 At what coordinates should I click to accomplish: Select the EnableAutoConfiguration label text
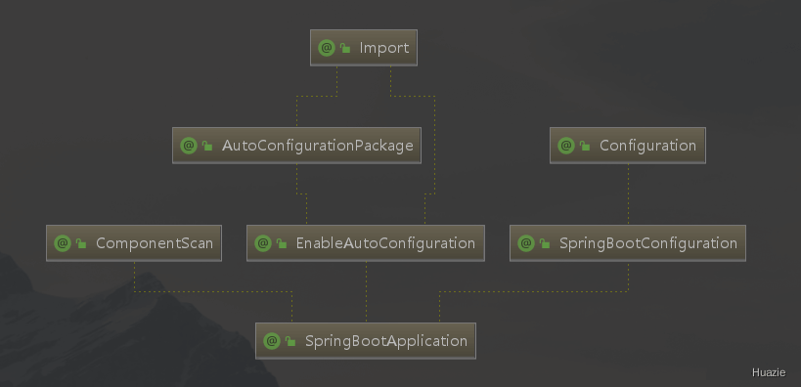[385, 243]
